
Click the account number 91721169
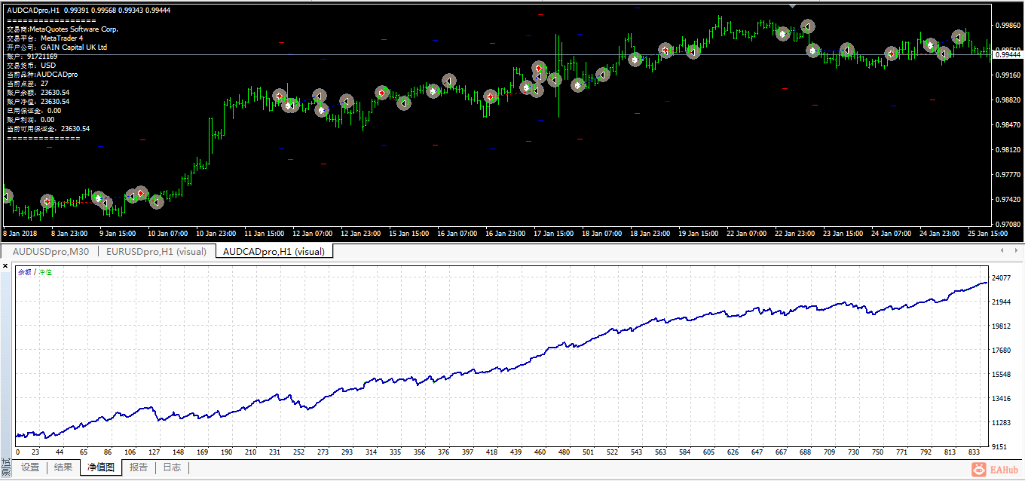click(42, 57)
